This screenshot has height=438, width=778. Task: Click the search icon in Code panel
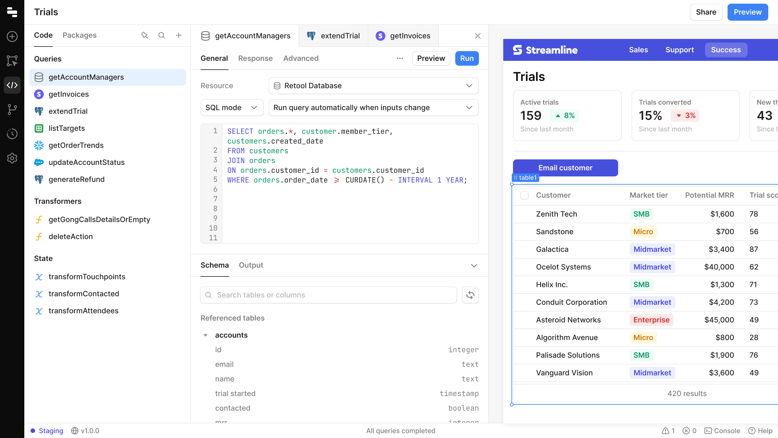[162, 35]
